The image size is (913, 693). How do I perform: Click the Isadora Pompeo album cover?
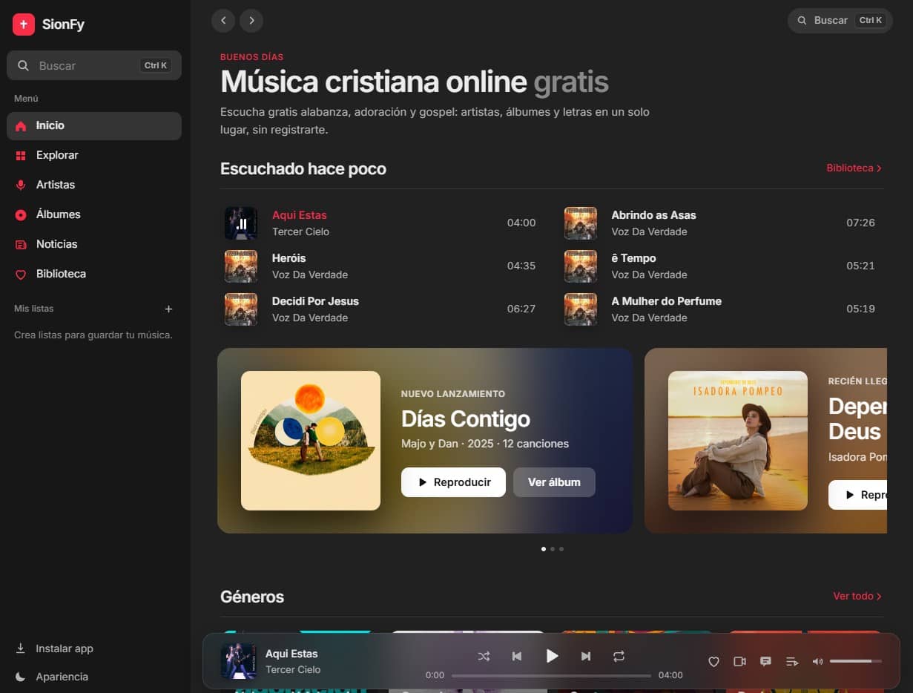pos(738,441)
